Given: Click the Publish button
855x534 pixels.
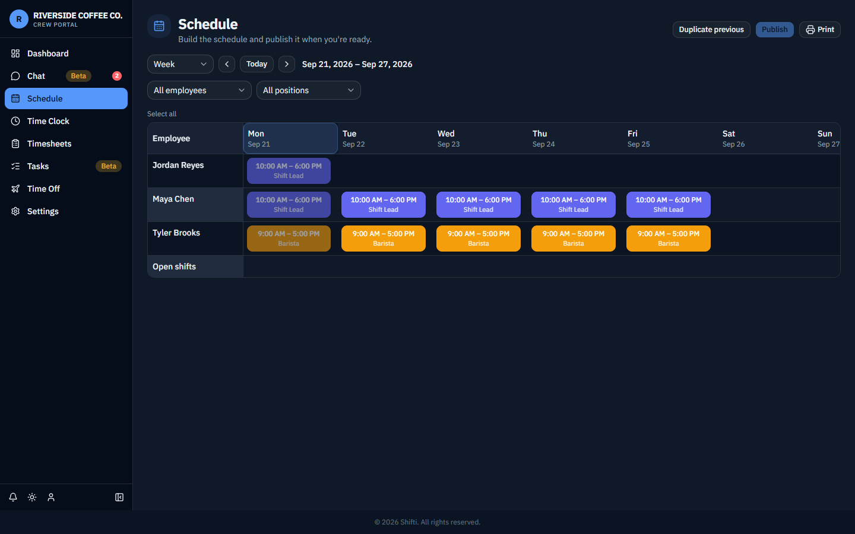Looking at the screenshot, I should click(775, 30).
